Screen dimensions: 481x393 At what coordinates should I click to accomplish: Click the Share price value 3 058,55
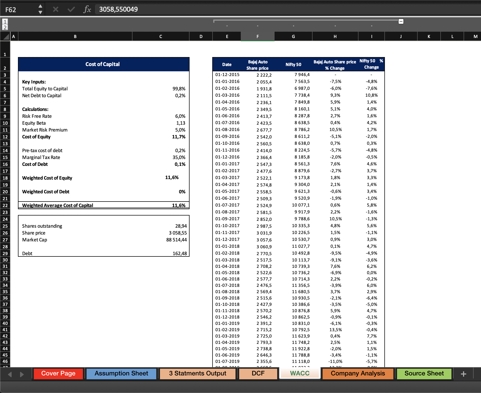178,233
